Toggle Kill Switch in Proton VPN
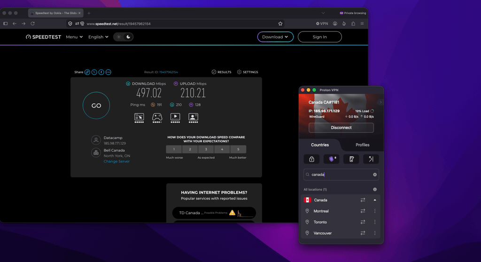 click(x=351, y=159)
